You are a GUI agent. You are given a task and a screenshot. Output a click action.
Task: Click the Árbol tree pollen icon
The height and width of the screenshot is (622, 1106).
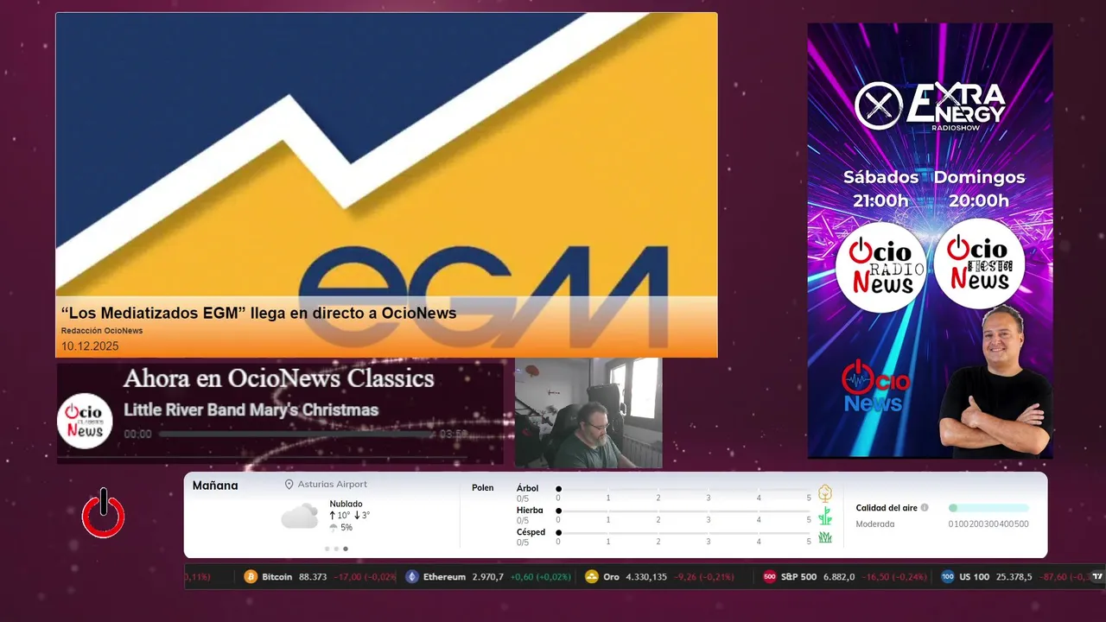click(x=825, y=493)
